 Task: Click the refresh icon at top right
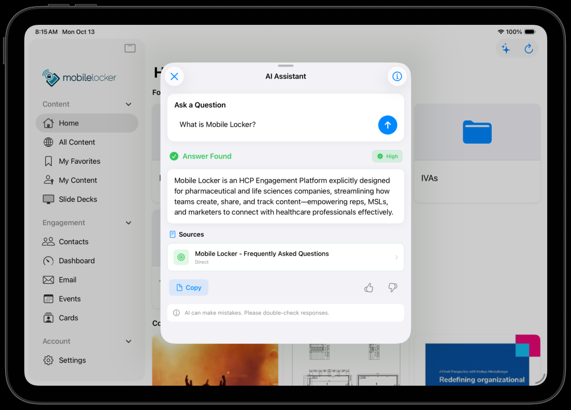tap(528, 49)
